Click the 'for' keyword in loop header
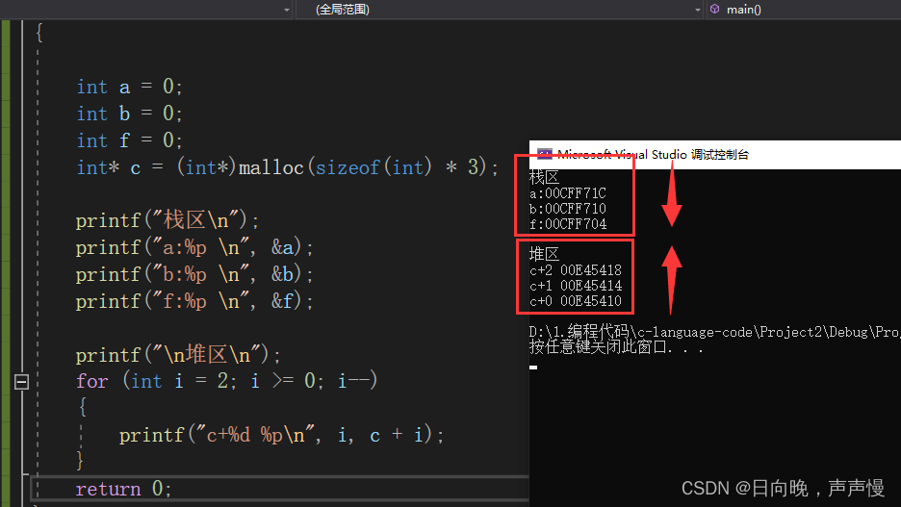 (92, 381)
